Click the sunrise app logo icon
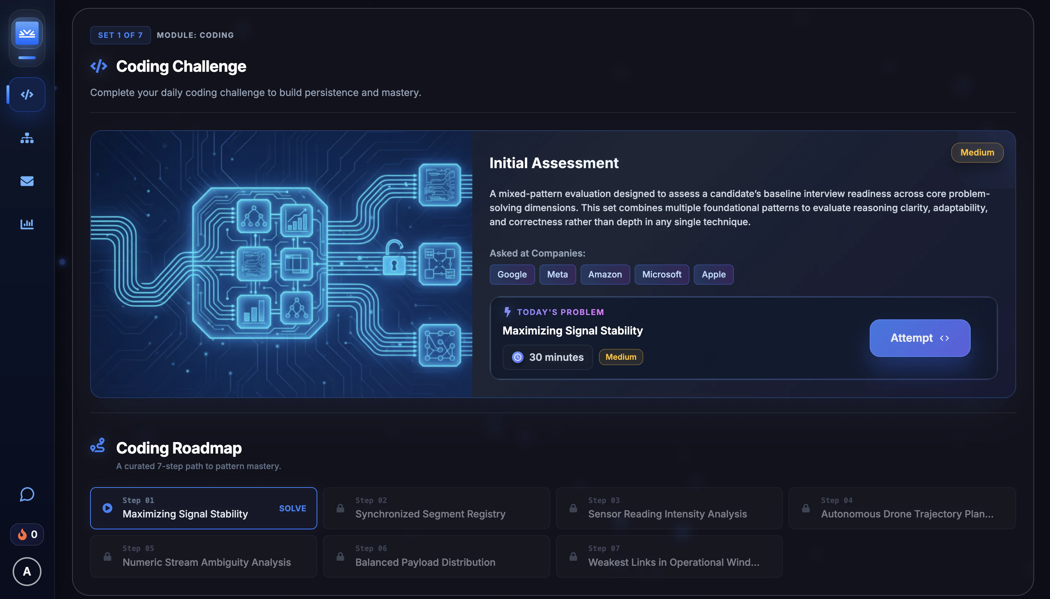 [27, 33]
